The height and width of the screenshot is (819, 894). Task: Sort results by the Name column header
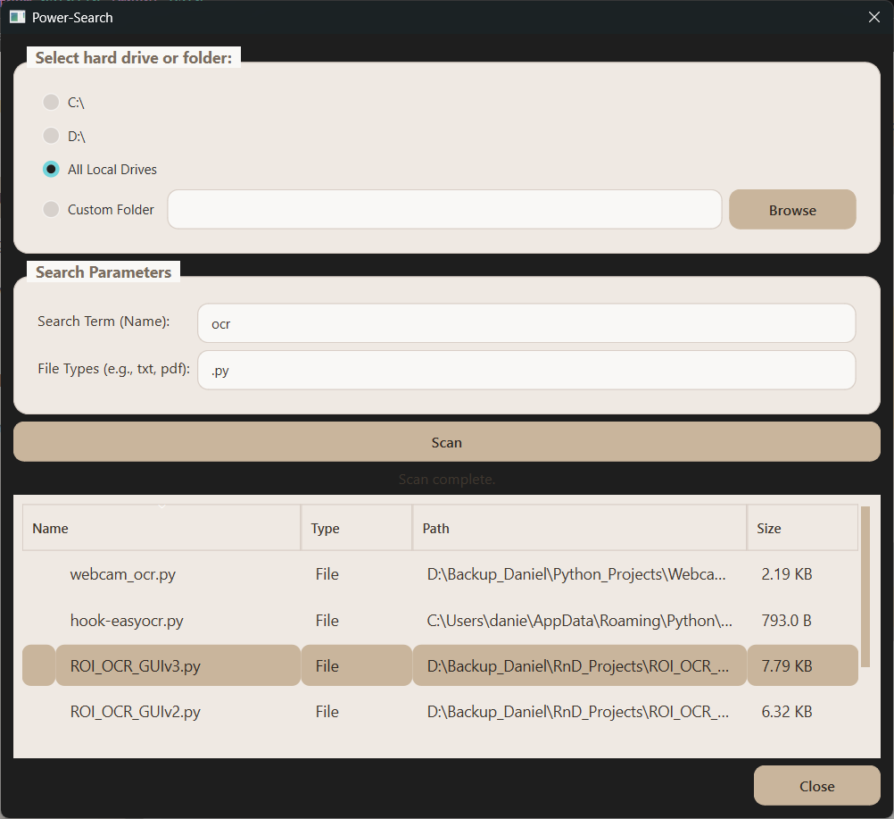point(161,528)
